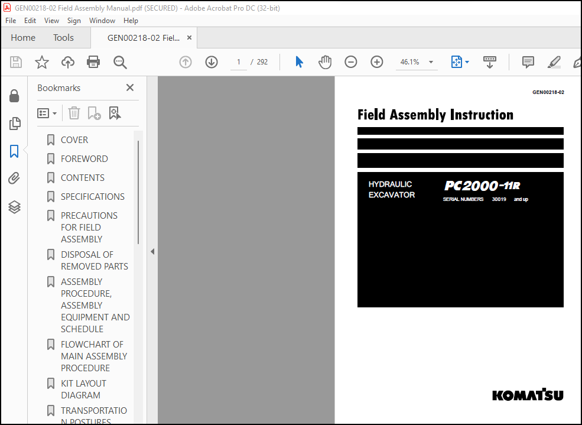The height and width of the screenshot is (425, 582).
Task: Go to DISPOSAL OF REMOVED PARTS bookmark
Action: click(x=95, y=261)
